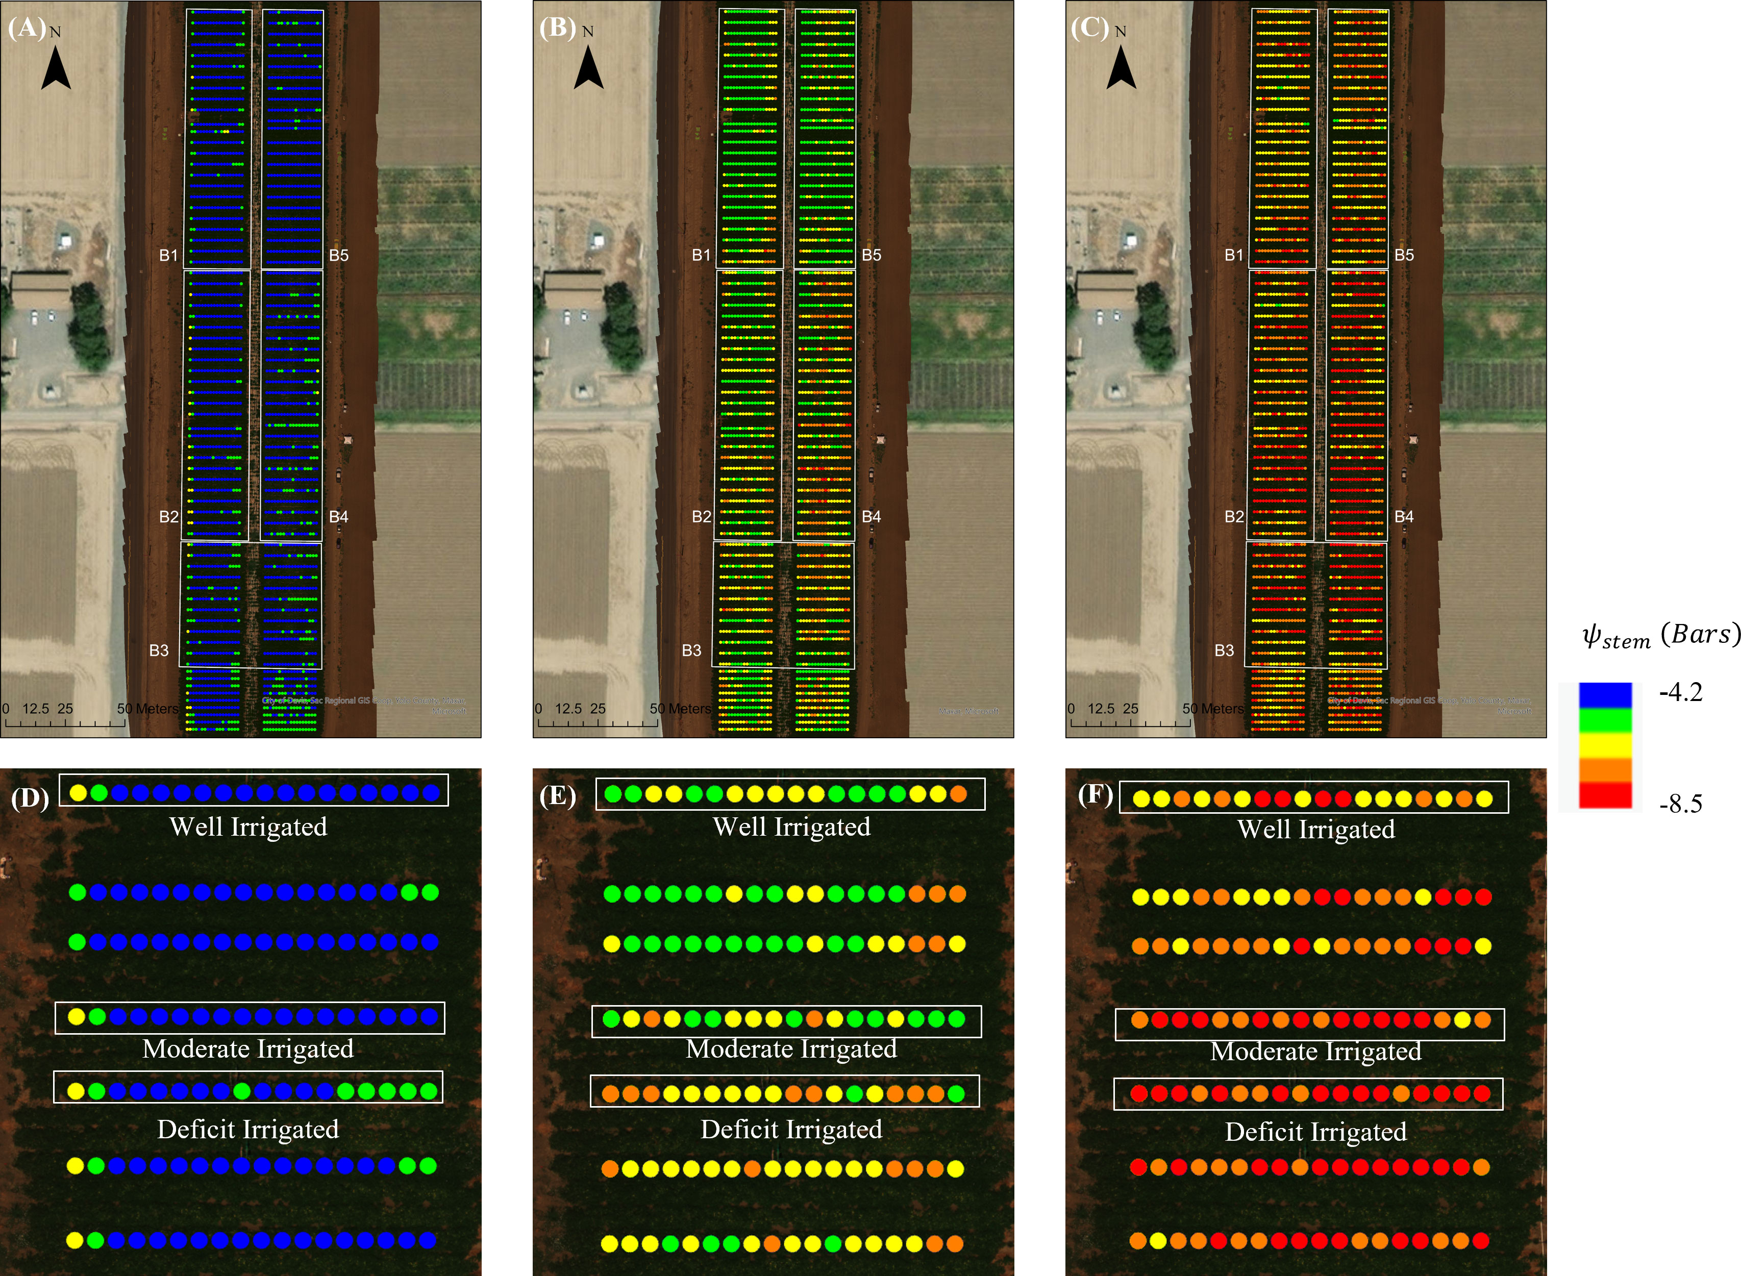Viewport: 1741px width, 1276px height.
Task: Click the '50 Meters' text in panel C
Action: (x=1213, y=708)
